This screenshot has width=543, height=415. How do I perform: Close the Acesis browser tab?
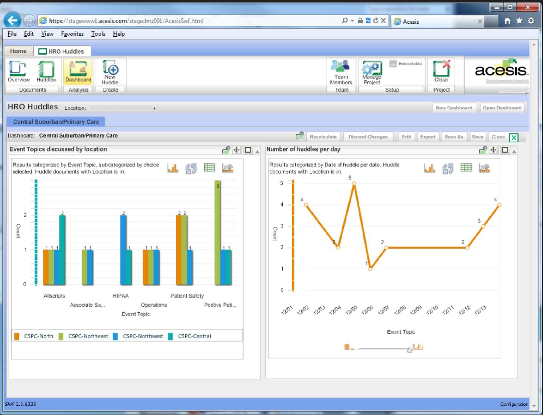[x=480, y=21]
